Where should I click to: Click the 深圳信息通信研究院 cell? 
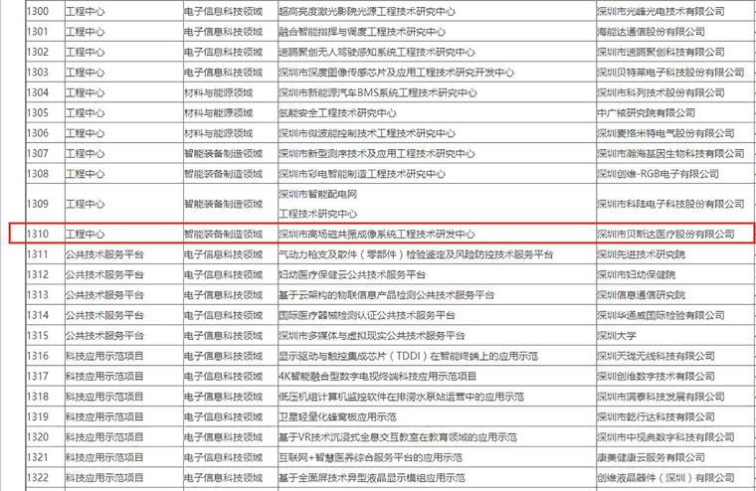[x=644, y=295]
